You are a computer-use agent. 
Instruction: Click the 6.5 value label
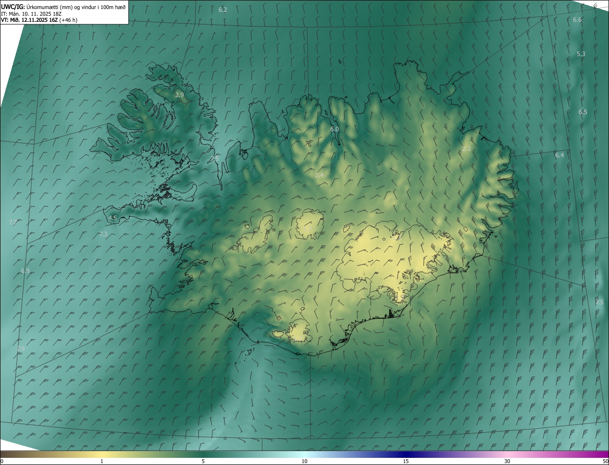[x=583, y=112]
